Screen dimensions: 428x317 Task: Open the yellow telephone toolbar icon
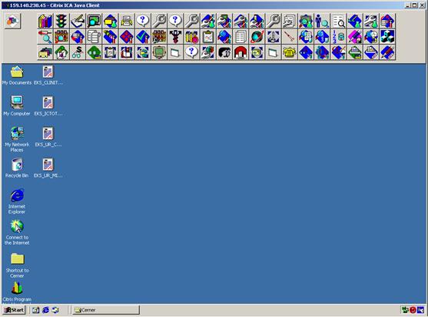(x=290, y=52)
